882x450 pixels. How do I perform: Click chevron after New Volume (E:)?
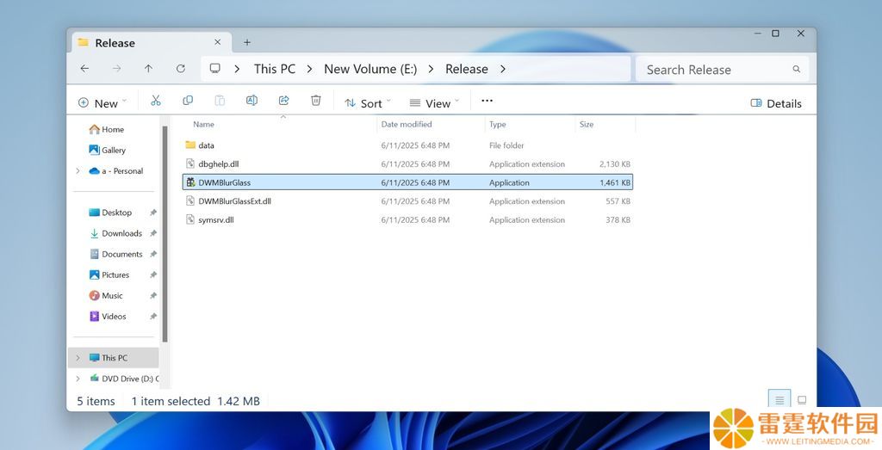(x=431, y=69)
